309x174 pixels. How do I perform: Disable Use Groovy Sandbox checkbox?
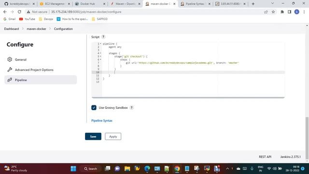(94, 107)
